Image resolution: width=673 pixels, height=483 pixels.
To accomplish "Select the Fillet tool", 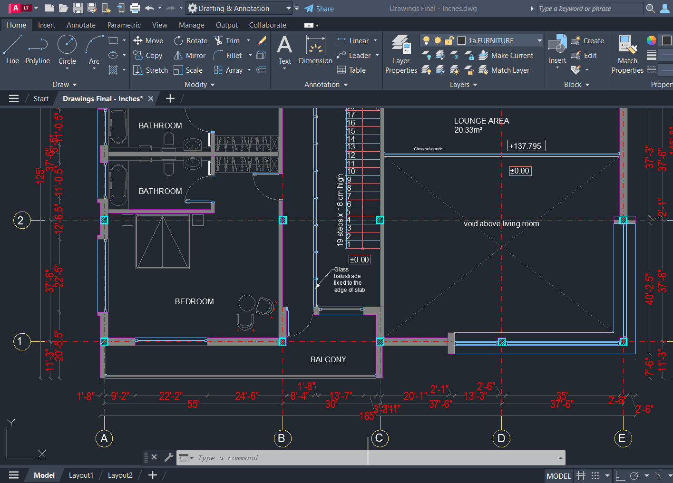I will [x=228, y=56].
